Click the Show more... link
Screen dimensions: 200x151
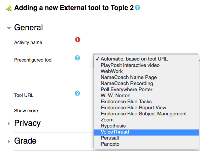(x=28, y=111)
